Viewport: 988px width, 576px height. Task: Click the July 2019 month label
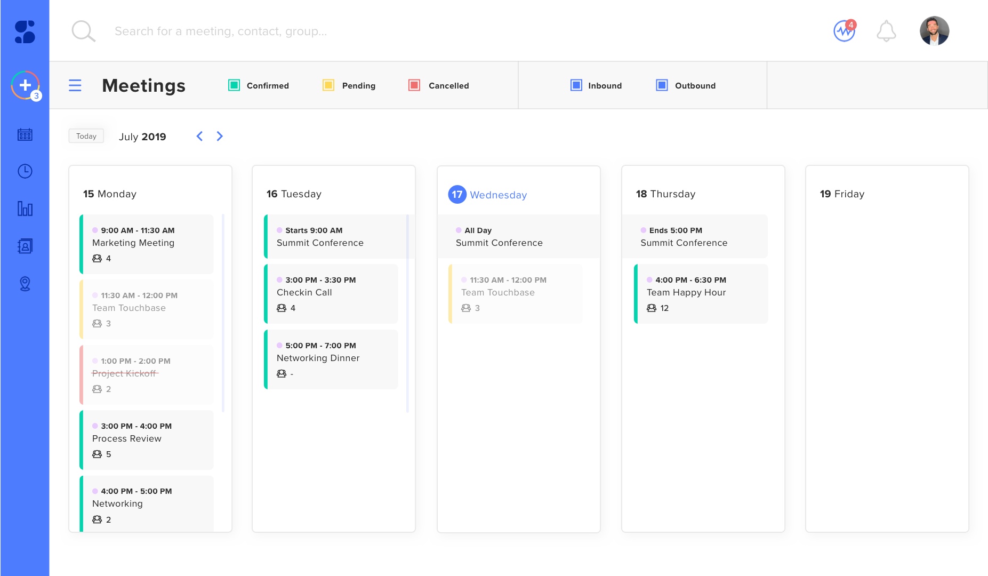(142, 137)
